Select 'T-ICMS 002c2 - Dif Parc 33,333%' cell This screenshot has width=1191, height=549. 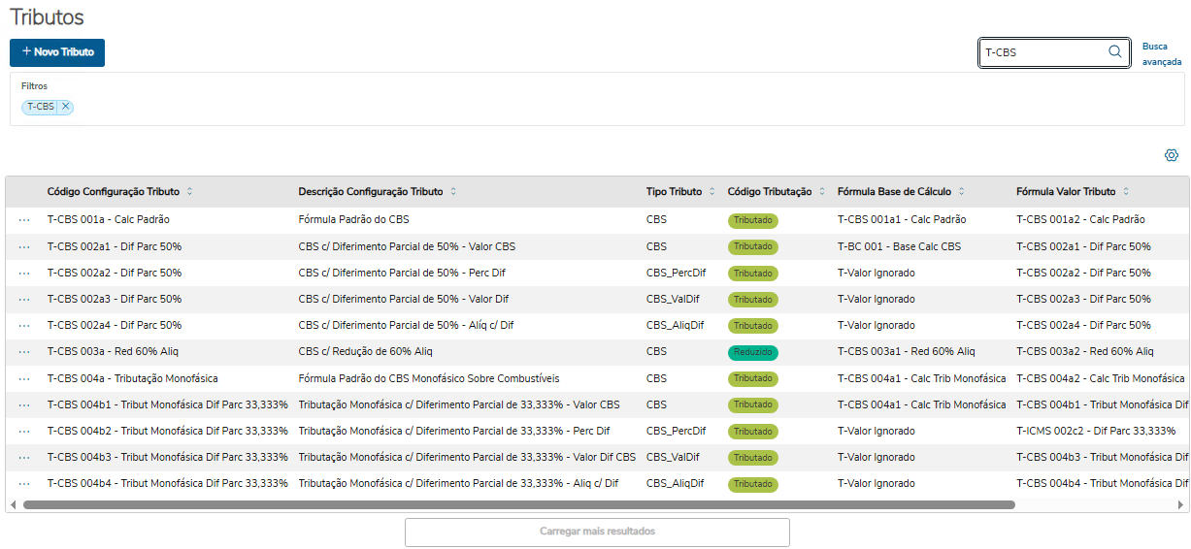point(1096,431)
